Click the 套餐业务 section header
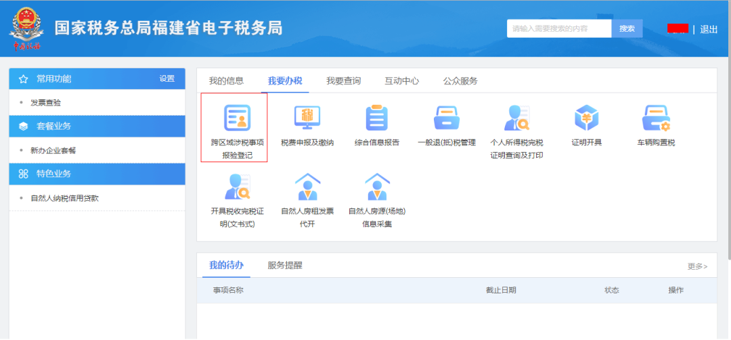This screenshot has width=731, height=340. [97, 126]
